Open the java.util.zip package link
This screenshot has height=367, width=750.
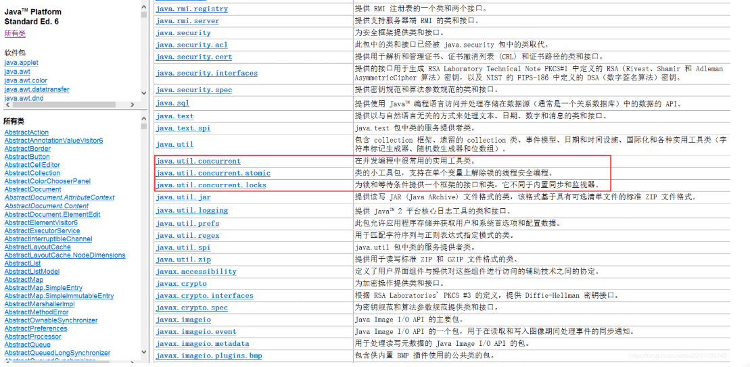coord(183,260)
